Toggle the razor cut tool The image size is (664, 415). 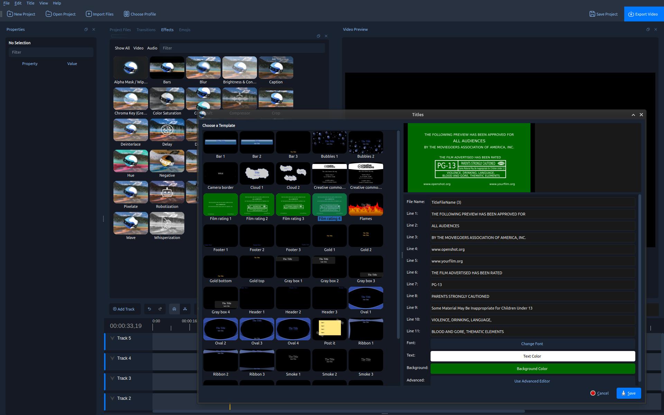(185, 309)
